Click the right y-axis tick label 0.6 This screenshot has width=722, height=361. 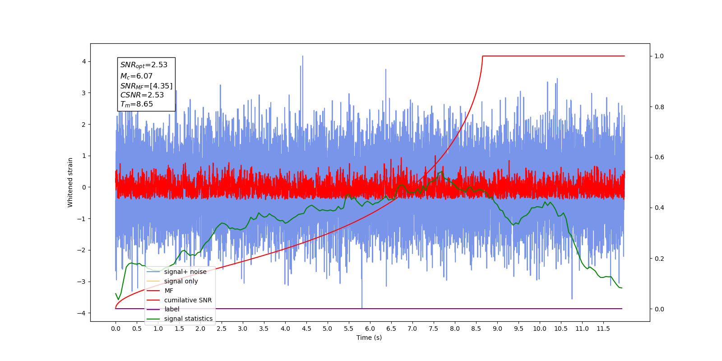tap(659, 157)
